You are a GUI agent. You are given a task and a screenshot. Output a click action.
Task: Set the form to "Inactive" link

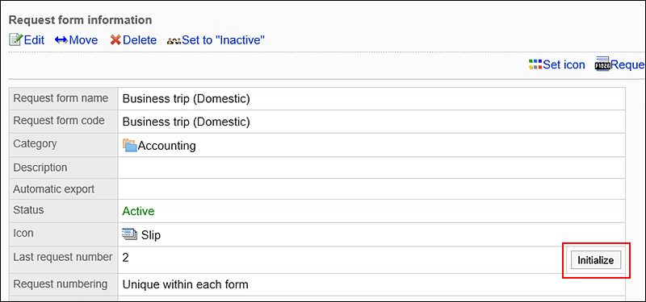[x=224, y=39]
